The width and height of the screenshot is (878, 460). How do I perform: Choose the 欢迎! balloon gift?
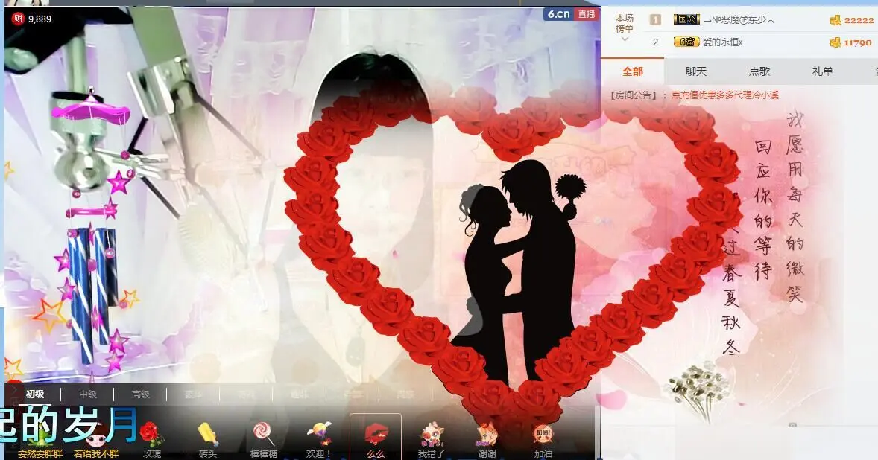[x=318, y=439]
